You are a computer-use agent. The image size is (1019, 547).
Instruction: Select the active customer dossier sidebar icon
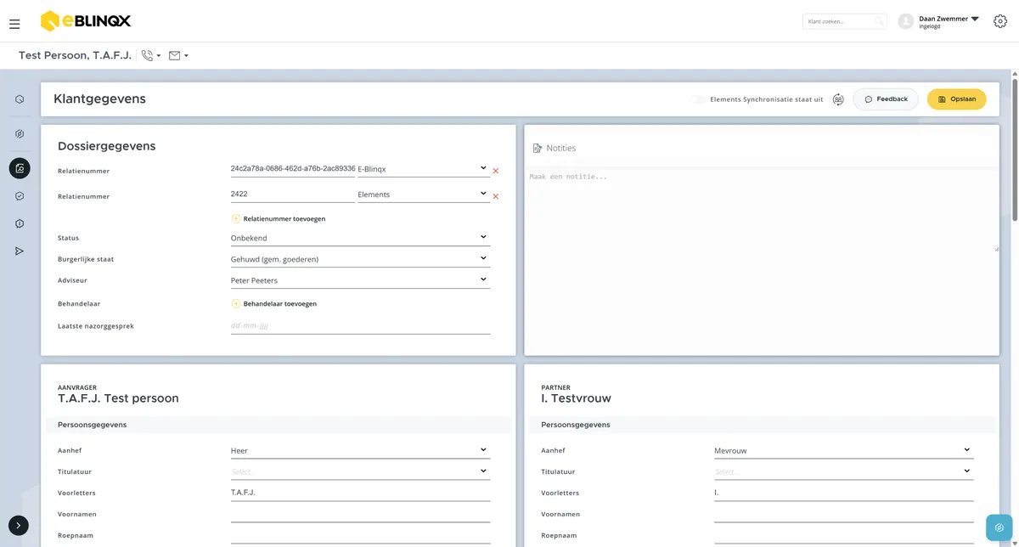pyautogui.click(x=20, y=168)
